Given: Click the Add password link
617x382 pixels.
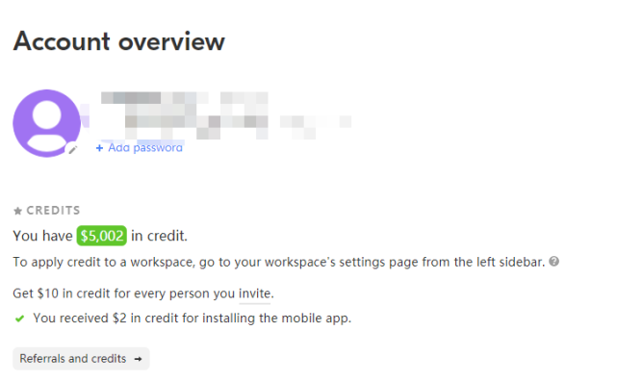Looking at the screenshot, I should click(139, 147).
